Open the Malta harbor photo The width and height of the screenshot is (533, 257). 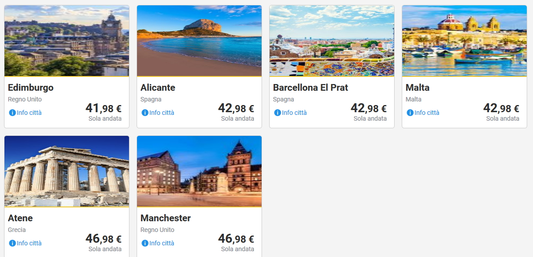464,41
